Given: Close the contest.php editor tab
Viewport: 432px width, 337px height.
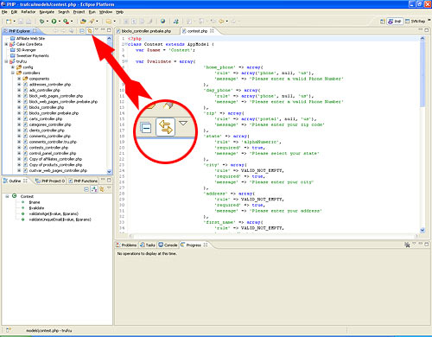Looking at the screenshot, I should pyautogui.click(x=213, y=30).
